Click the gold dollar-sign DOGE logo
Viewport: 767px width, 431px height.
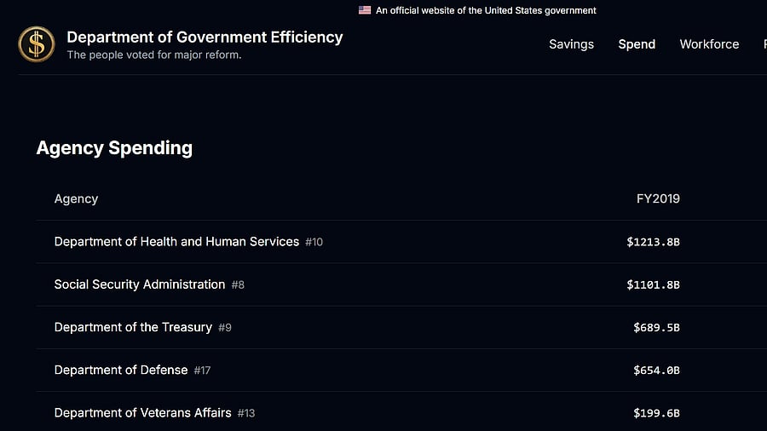pyautogui.click(x=37, y=44)
